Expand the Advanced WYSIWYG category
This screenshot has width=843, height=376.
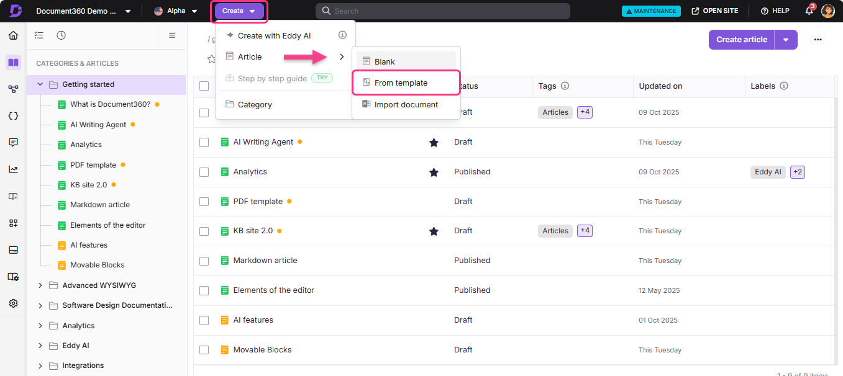(x=40, y=285)
